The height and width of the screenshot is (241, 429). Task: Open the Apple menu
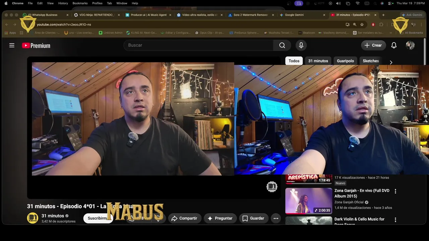pyautogui.click(x=6, y=3)
